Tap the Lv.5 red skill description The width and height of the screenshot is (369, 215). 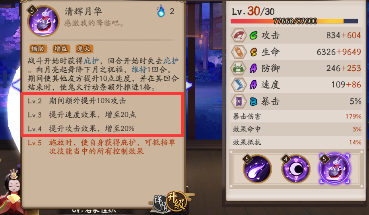102,147
